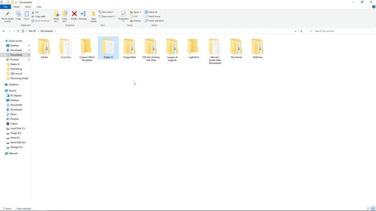Open OneDrive in navigation pane
The height and width of the screenshot is (211, 376).
14,84
